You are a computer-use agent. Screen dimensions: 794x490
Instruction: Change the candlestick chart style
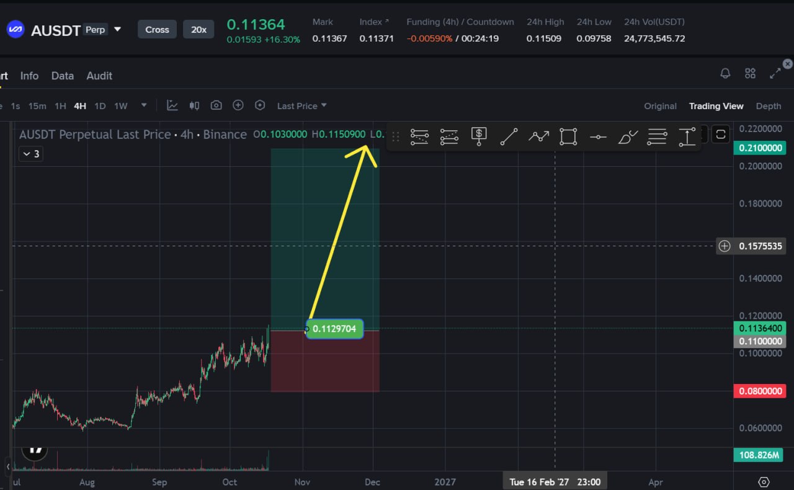(194, 105)
